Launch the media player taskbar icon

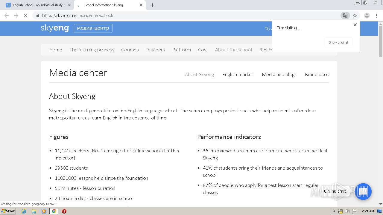44,211
